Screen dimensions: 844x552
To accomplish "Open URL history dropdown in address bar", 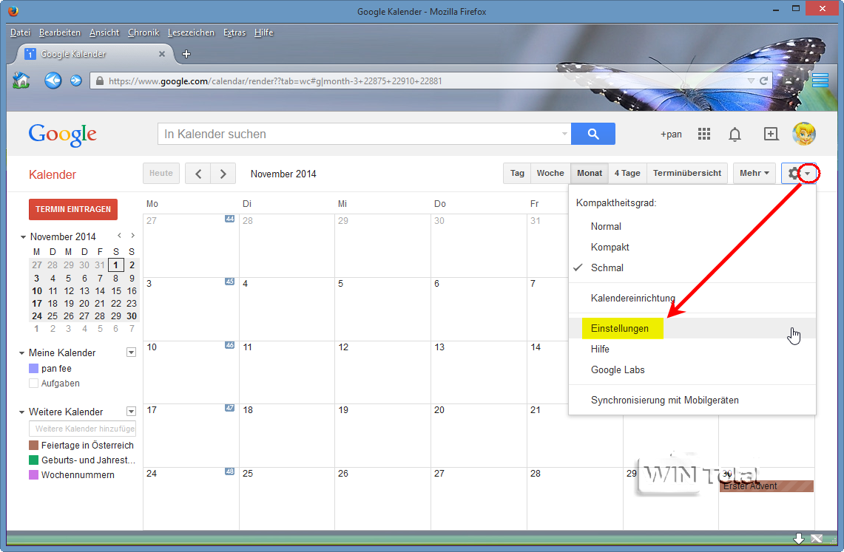I will click(x=750, y=81).
